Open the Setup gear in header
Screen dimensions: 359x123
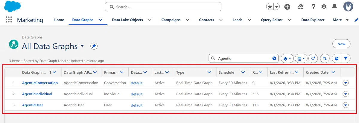click(x=324, y=7)
